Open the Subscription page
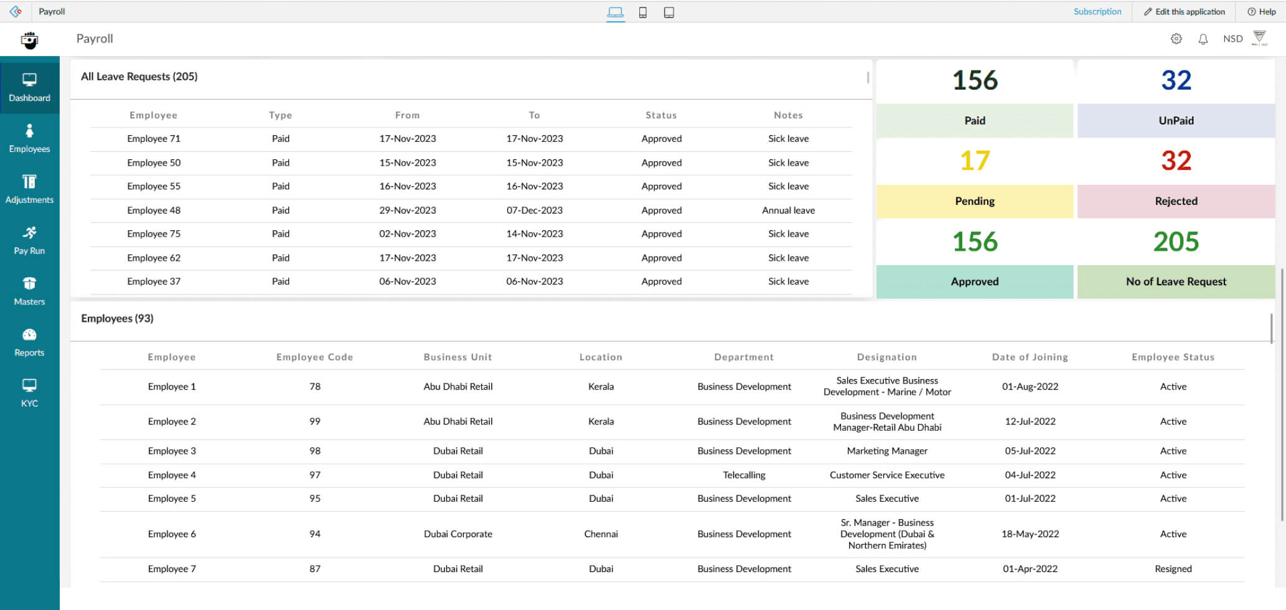Viewport: 1286px width, 610px height. pyautogui.click(x=1097, y=11)
